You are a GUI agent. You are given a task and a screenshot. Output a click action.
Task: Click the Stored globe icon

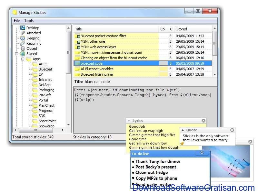tap(23, 54)
